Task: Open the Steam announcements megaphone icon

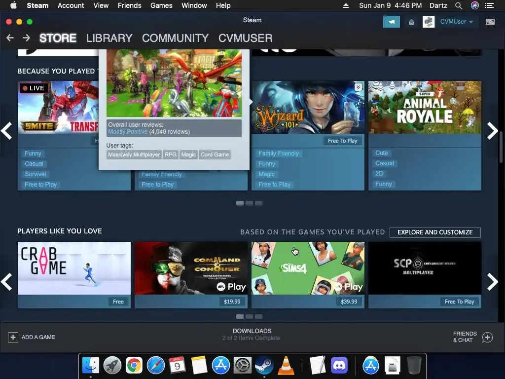Action: pyautogui.click(x=391, y=22)
